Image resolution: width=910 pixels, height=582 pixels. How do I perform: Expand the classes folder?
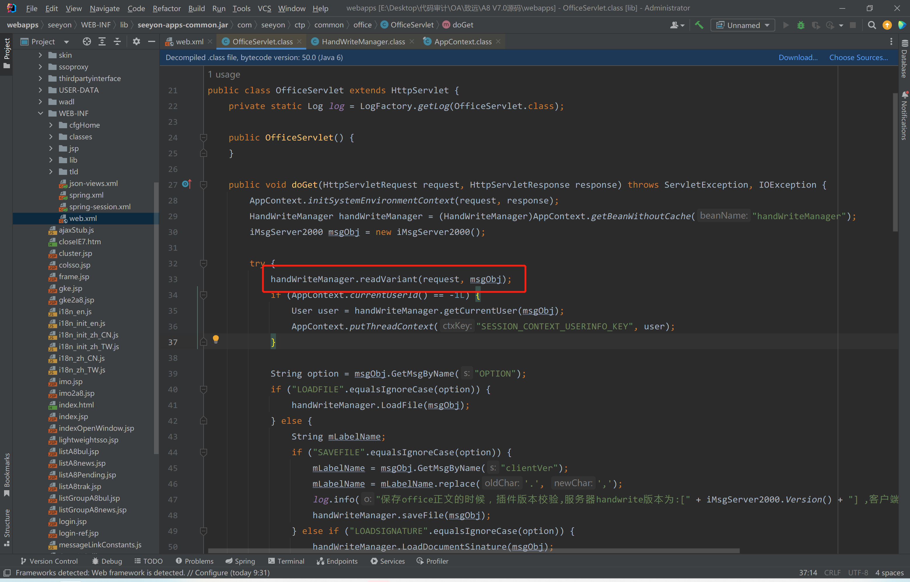[51, 137]
